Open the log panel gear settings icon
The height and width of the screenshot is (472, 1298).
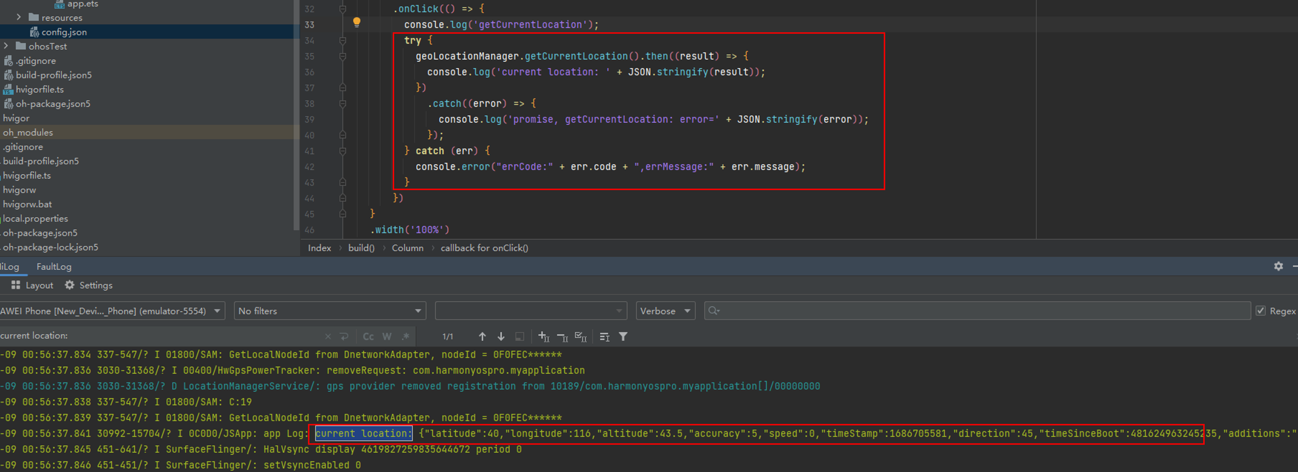tap(1278, 266)
